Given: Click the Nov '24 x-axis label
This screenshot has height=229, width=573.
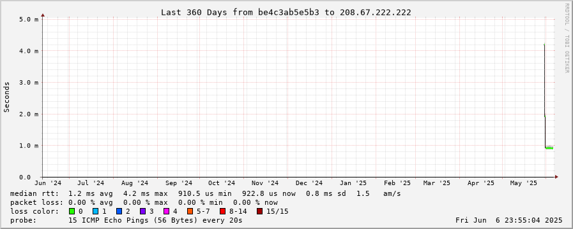Looking at the screenshot, I should coord(265,183).
